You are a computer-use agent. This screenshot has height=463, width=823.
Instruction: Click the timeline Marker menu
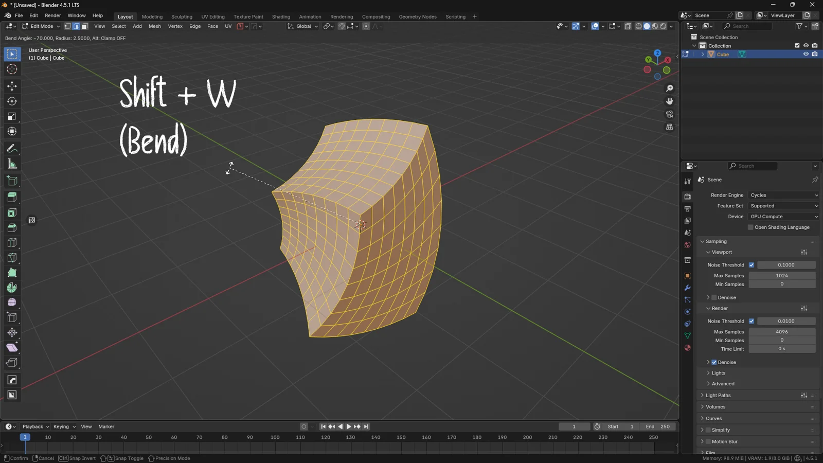tap(106, 426)
